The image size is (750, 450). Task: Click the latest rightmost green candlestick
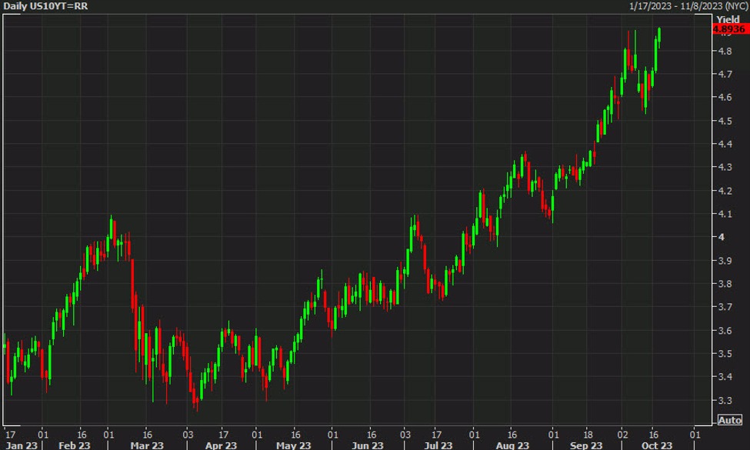tap(660, 36)
